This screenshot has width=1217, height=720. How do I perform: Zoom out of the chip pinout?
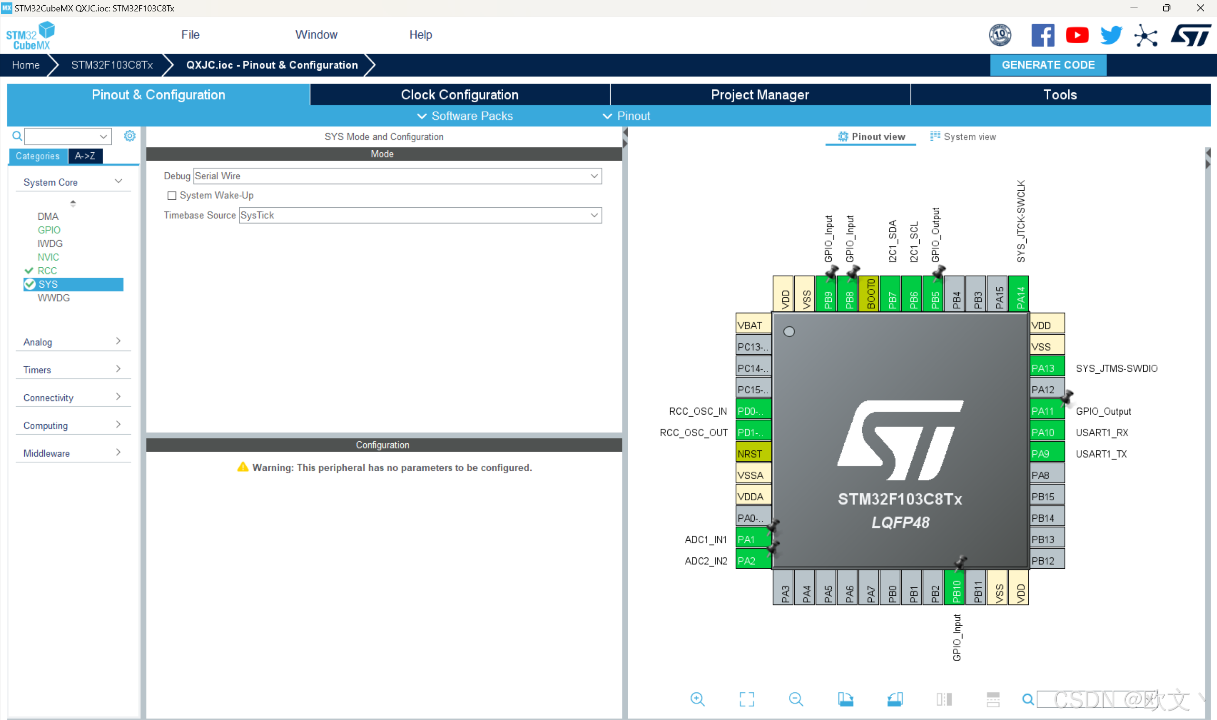pyautogui.click(x=796, y=699)
